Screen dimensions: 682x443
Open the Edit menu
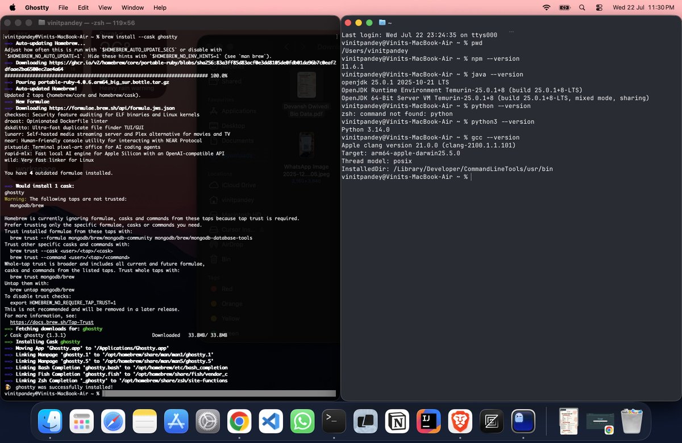pos(83,7)
